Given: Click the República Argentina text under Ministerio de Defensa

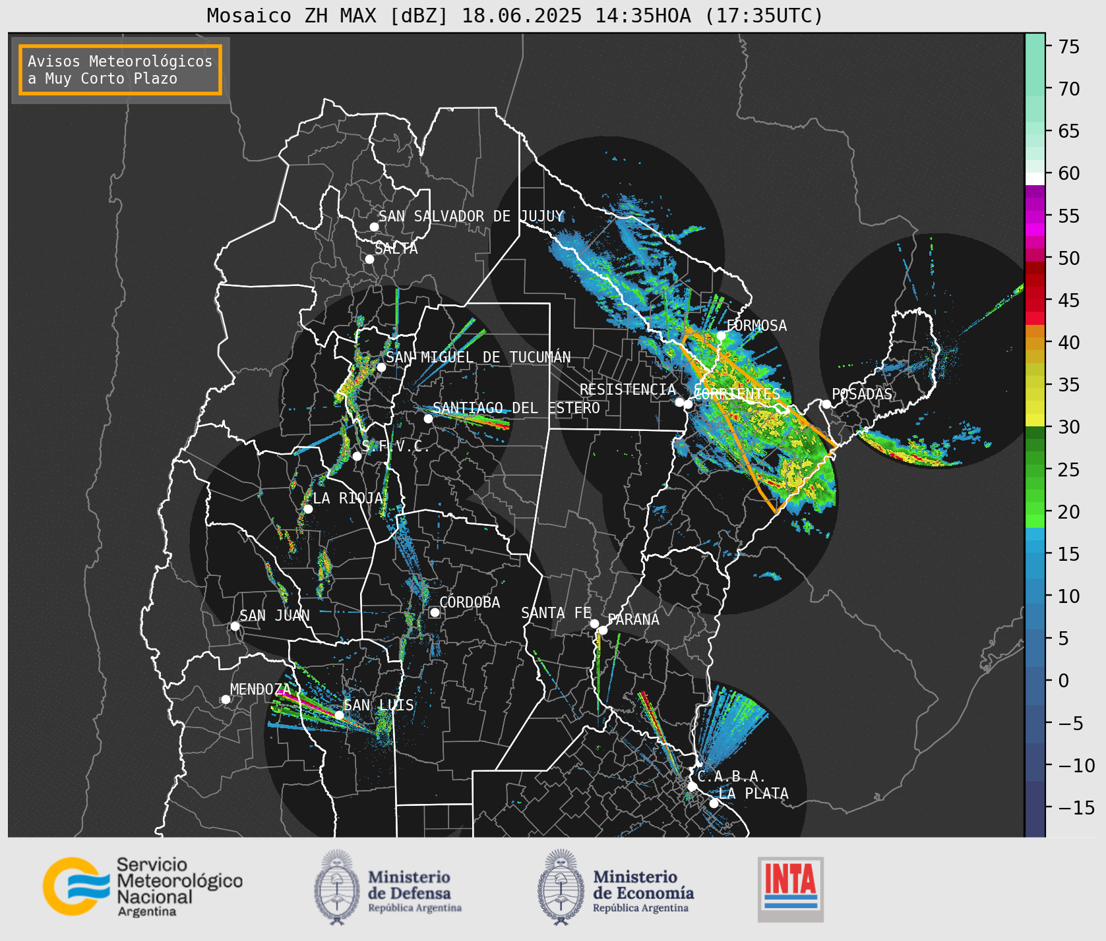Looking at the screenshot, I should click(x=415, y=908).
